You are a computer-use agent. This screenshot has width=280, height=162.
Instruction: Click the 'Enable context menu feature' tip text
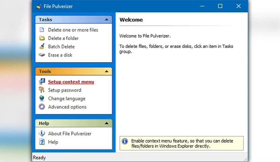[182, 143]
